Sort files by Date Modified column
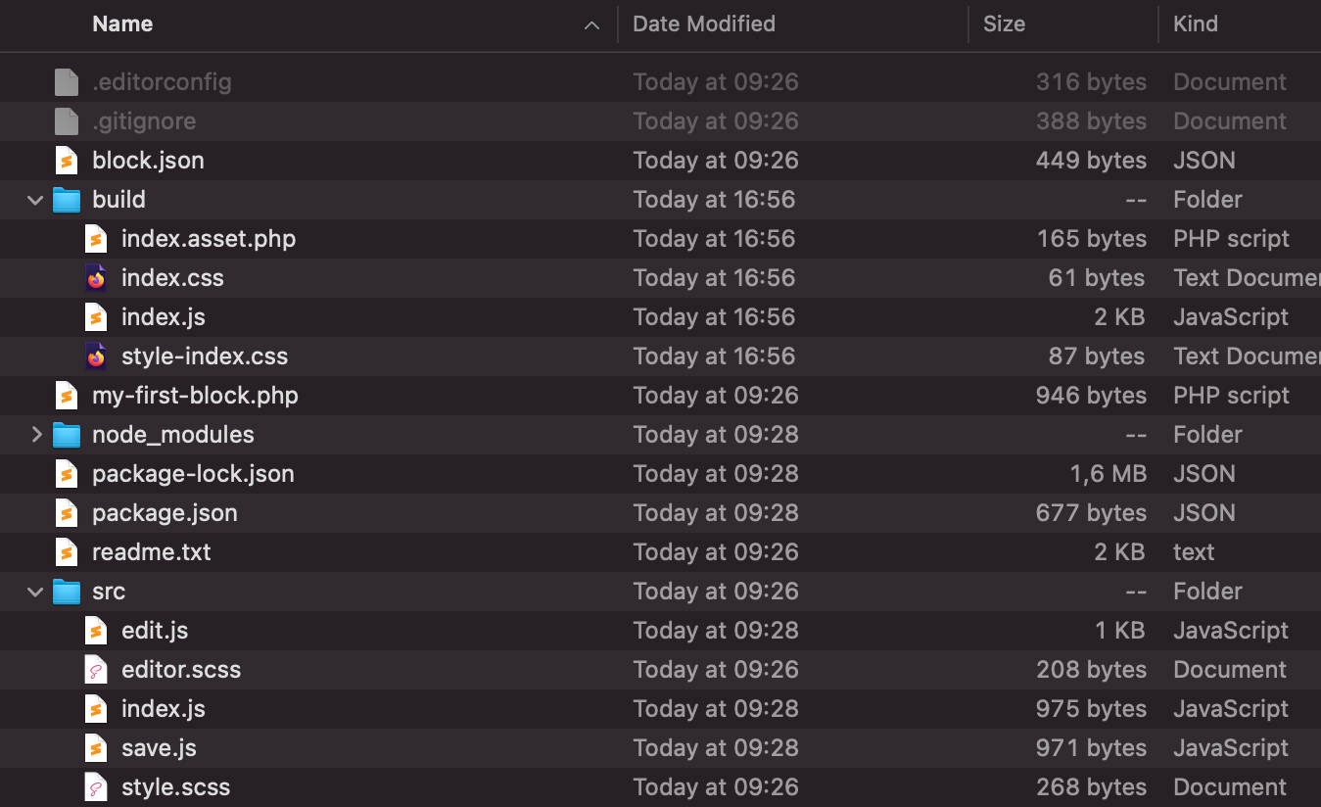Viewport: 1321px width, 807px height. [703, 24]
